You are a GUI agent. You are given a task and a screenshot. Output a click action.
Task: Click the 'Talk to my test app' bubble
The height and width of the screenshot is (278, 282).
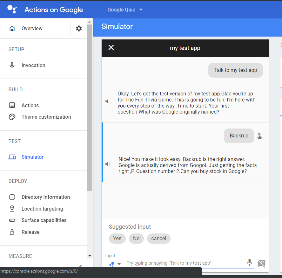point(235,70)
